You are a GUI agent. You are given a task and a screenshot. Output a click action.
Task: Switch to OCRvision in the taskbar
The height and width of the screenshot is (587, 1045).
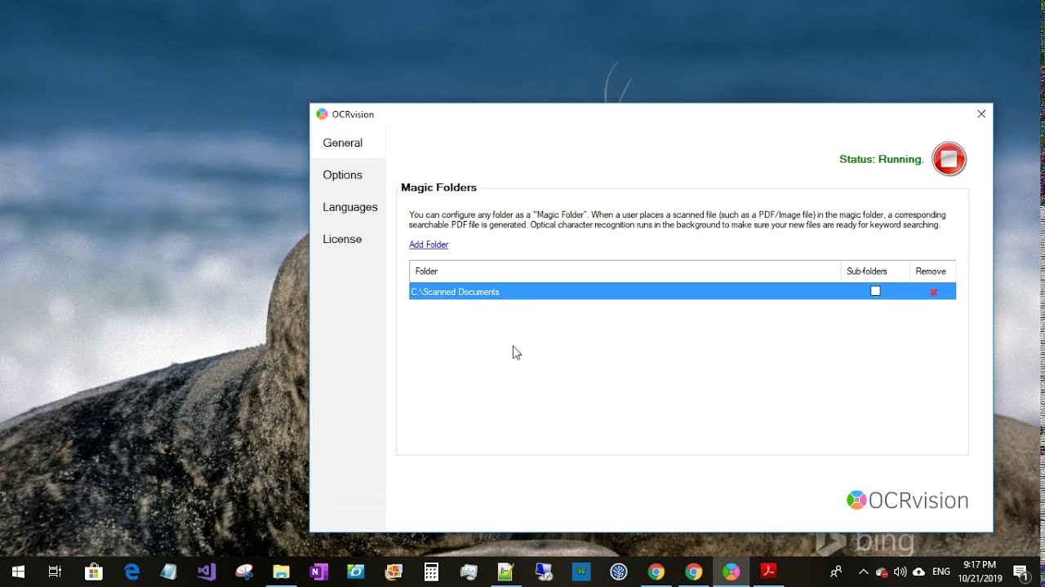click(731, 572)
